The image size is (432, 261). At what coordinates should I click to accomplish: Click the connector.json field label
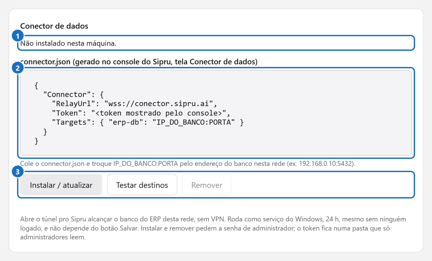pyautogui.click(x=139, y=62)
